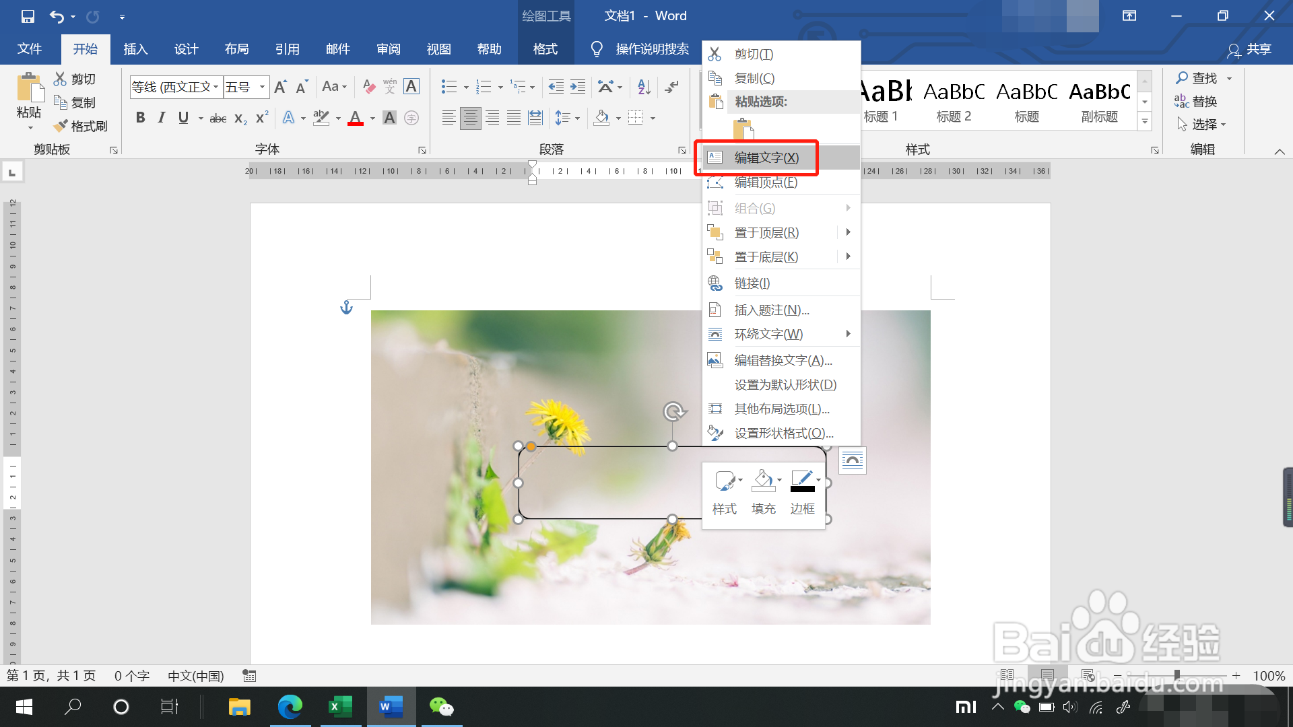Click the Layout Options icon beside shape

point(853,460)
